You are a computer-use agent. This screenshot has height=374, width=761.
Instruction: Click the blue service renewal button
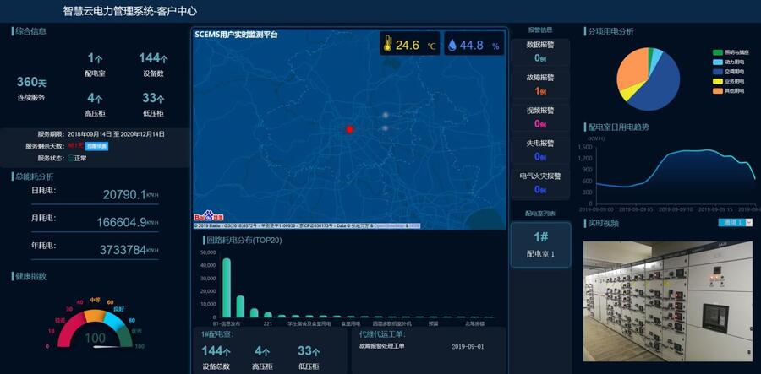[x=96, y=146]
